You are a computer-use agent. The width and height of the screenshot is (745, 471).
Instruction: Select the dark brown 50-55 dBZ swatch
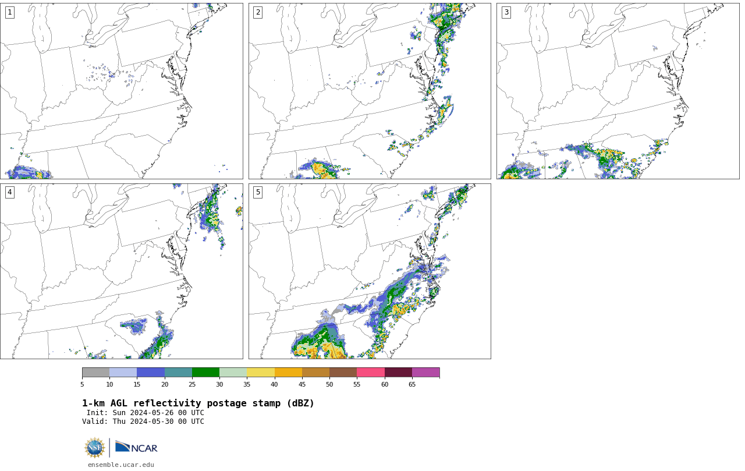[x=343, y=373]
